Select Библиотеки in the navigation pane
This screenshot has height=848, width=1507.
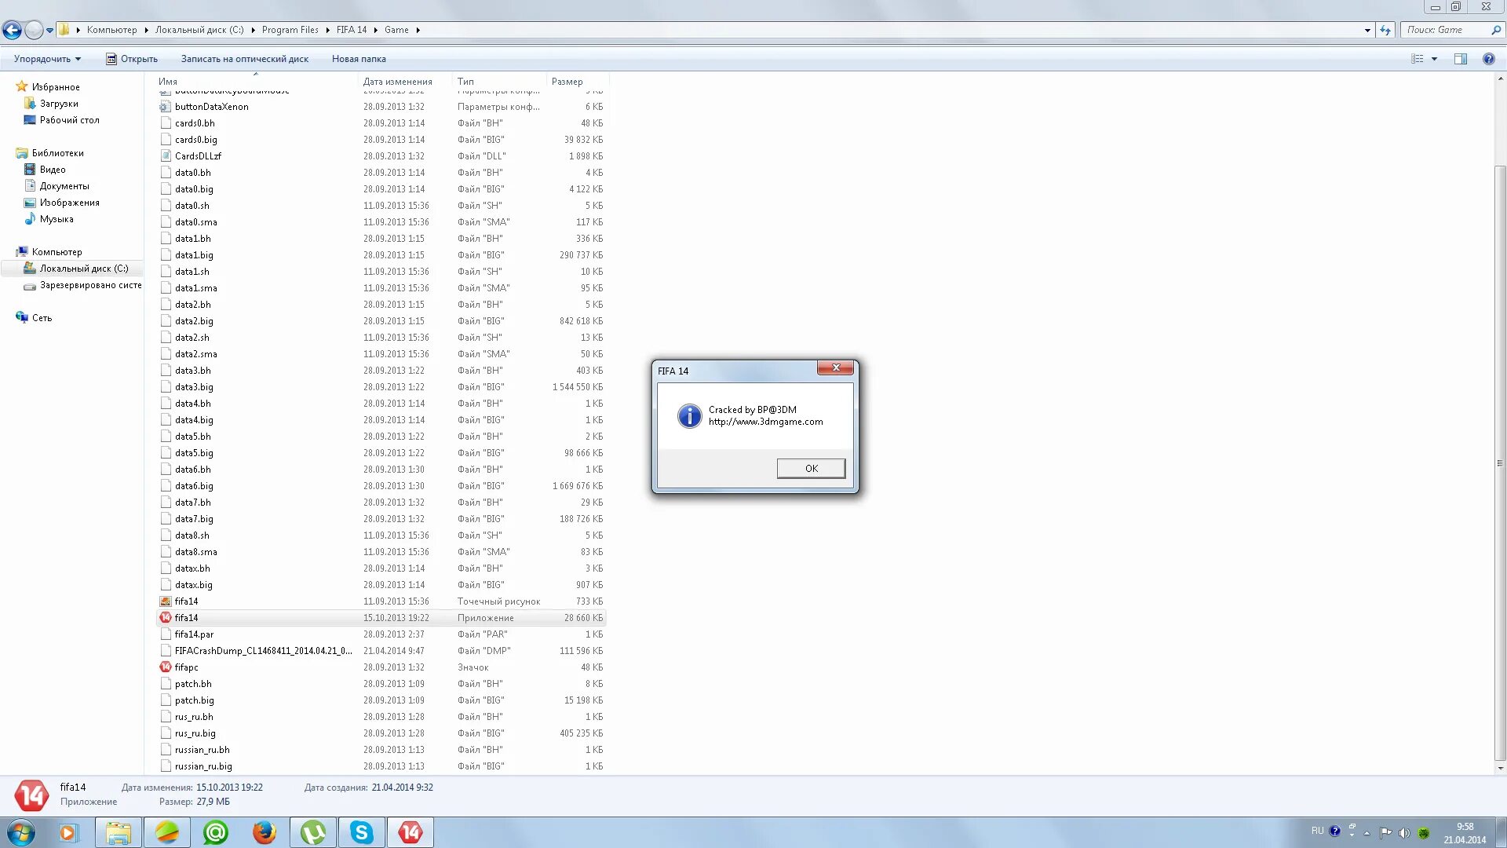tap(57, 153)
